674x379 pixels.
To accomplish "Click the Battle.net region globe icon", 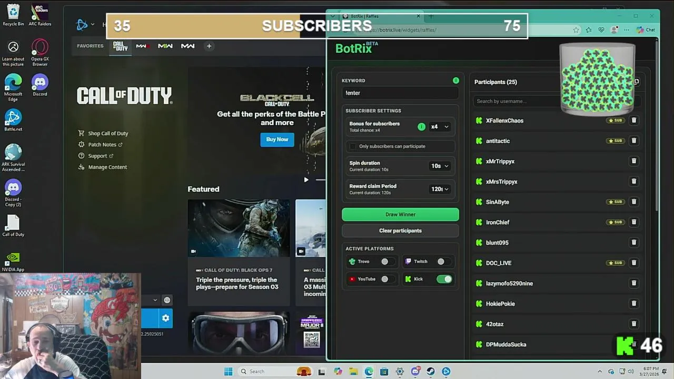I will (167, 300).
